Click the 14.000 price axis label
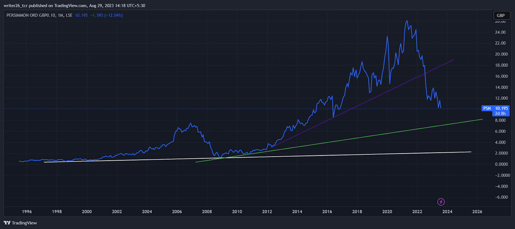Screen dimensions: 515x229 [501, 87]
